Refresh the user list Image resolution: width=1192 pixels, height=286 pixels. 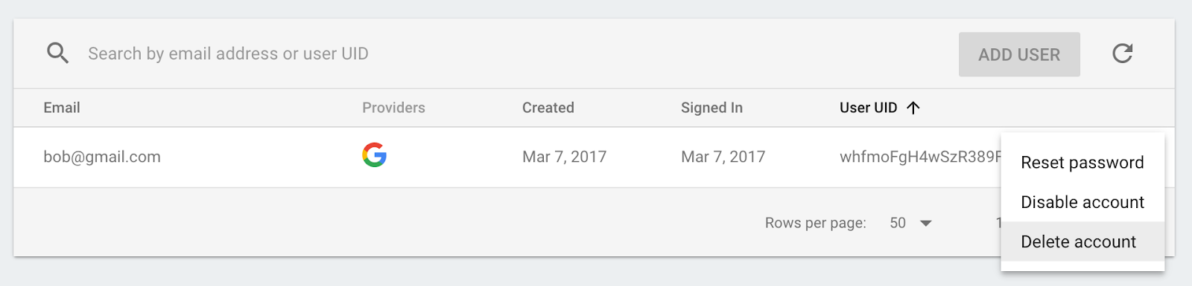click(x=1123, y=53)
